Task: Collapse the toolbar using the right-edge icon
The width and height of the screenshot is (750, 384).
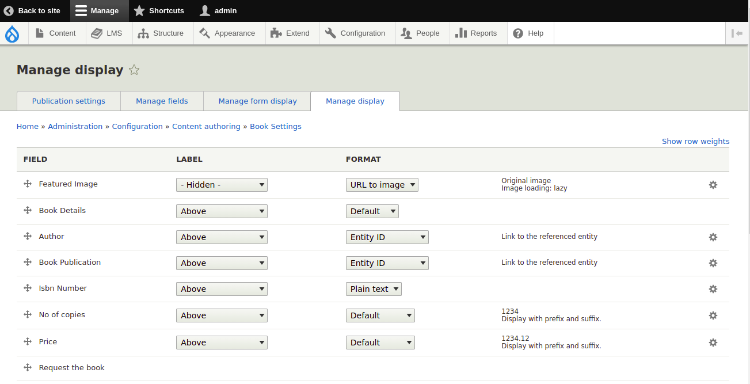Action: (x=737, y=33)
